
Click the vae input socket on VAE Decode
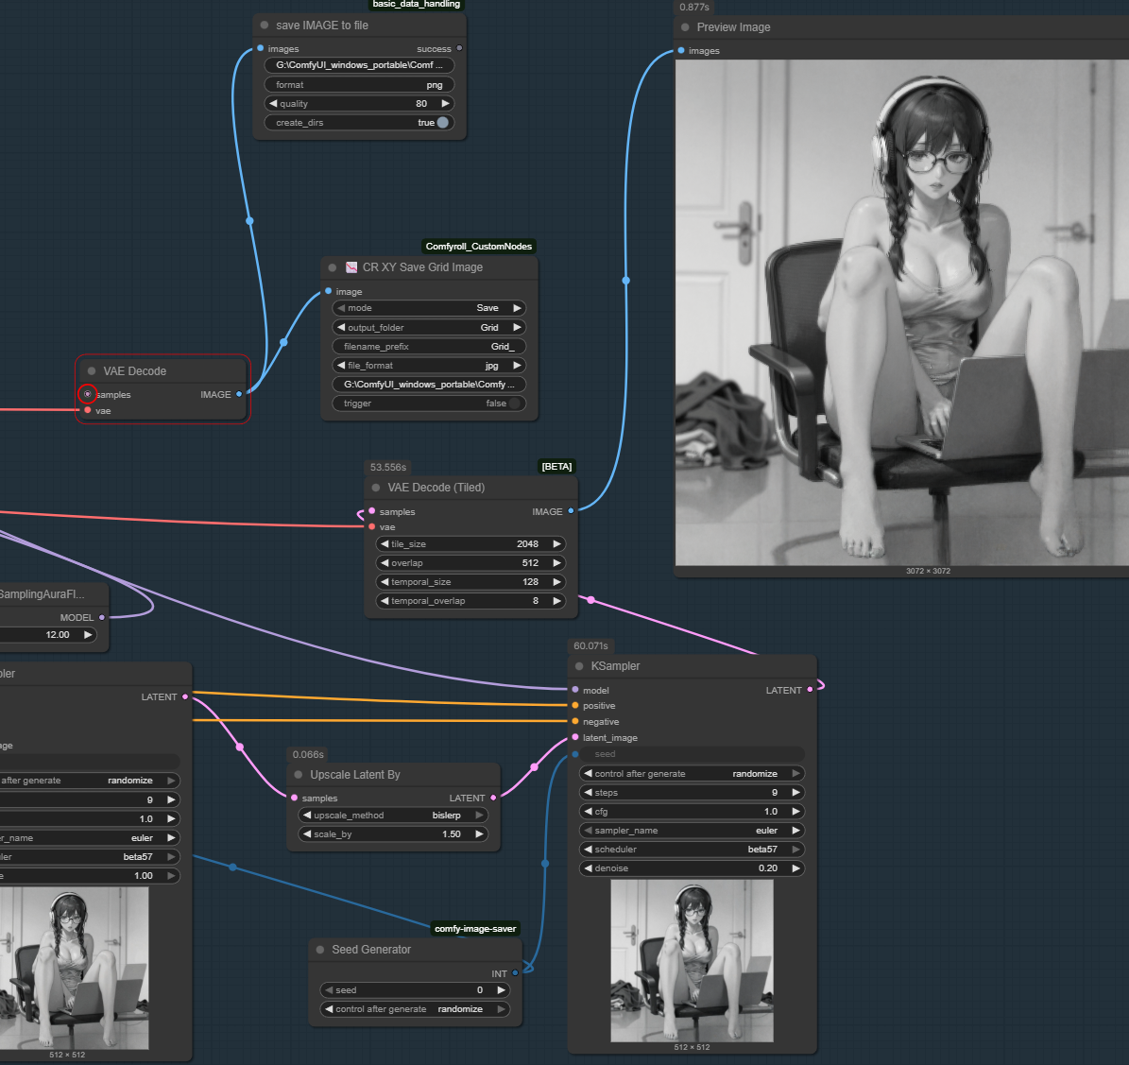point(88,410)
